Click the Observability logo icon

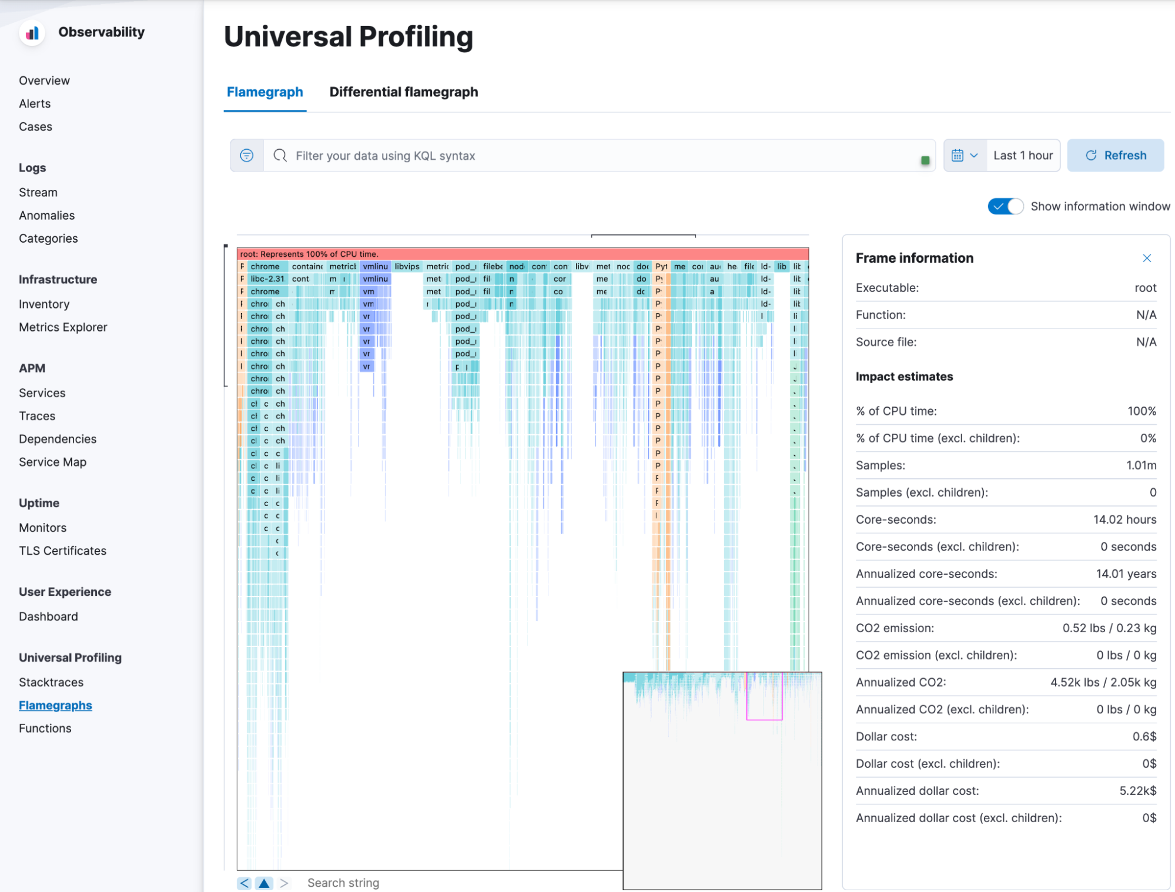[32, 33]
